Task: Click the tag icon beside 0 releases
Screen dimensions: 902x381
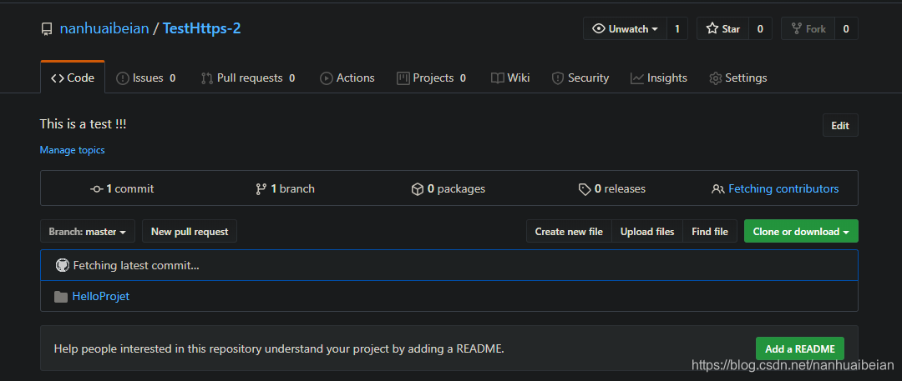Action: 585,188
